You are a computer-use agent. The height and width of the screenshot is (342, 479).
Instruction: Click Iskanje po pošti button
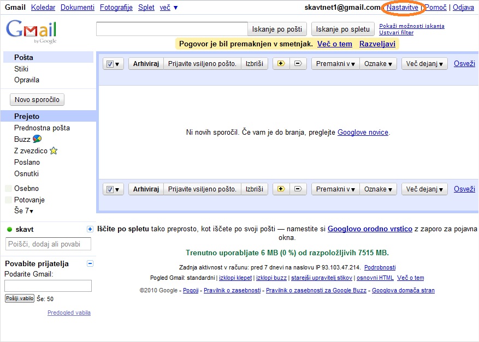(x=277, y=29)
